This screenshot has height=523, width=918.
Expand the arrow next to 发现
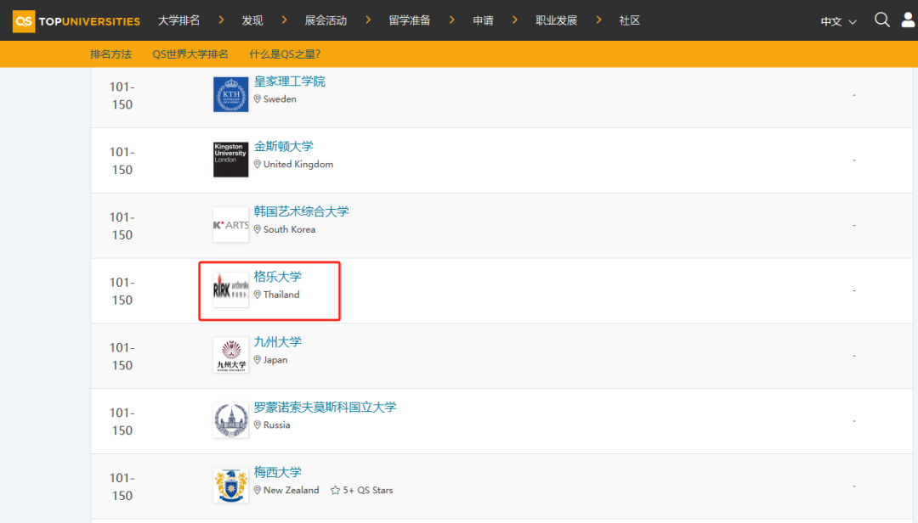tap(285, 20)
